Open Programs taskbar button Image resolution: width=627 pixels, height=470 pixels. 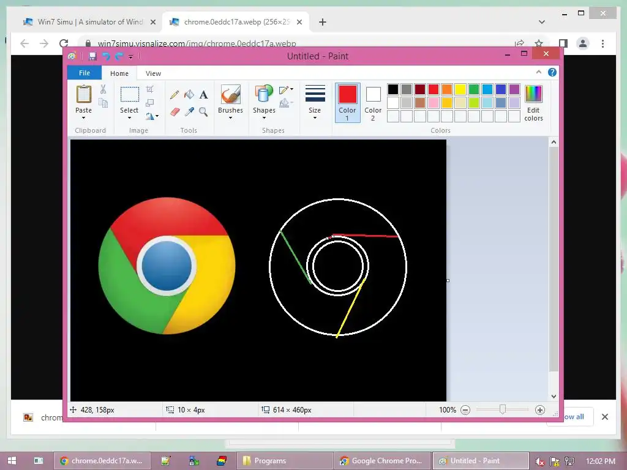point(284,461)
